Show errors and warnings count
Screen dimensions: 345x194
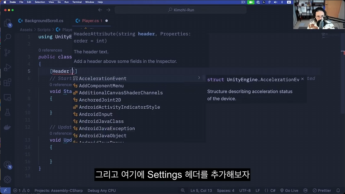click(21, 190)
